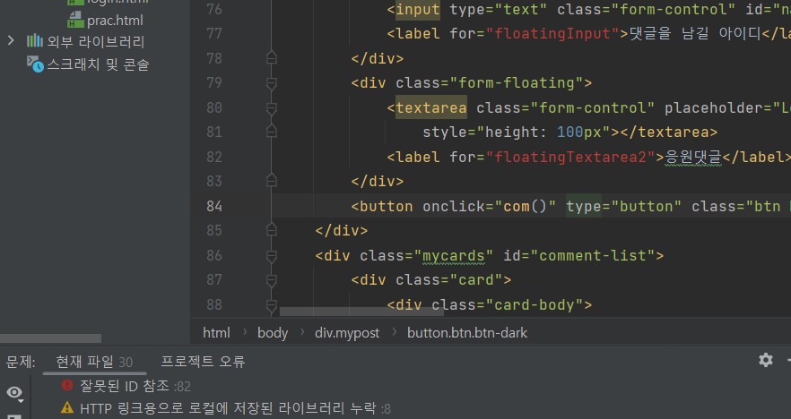Click the project panel horizontal scrollbar

tap(50, 338)
